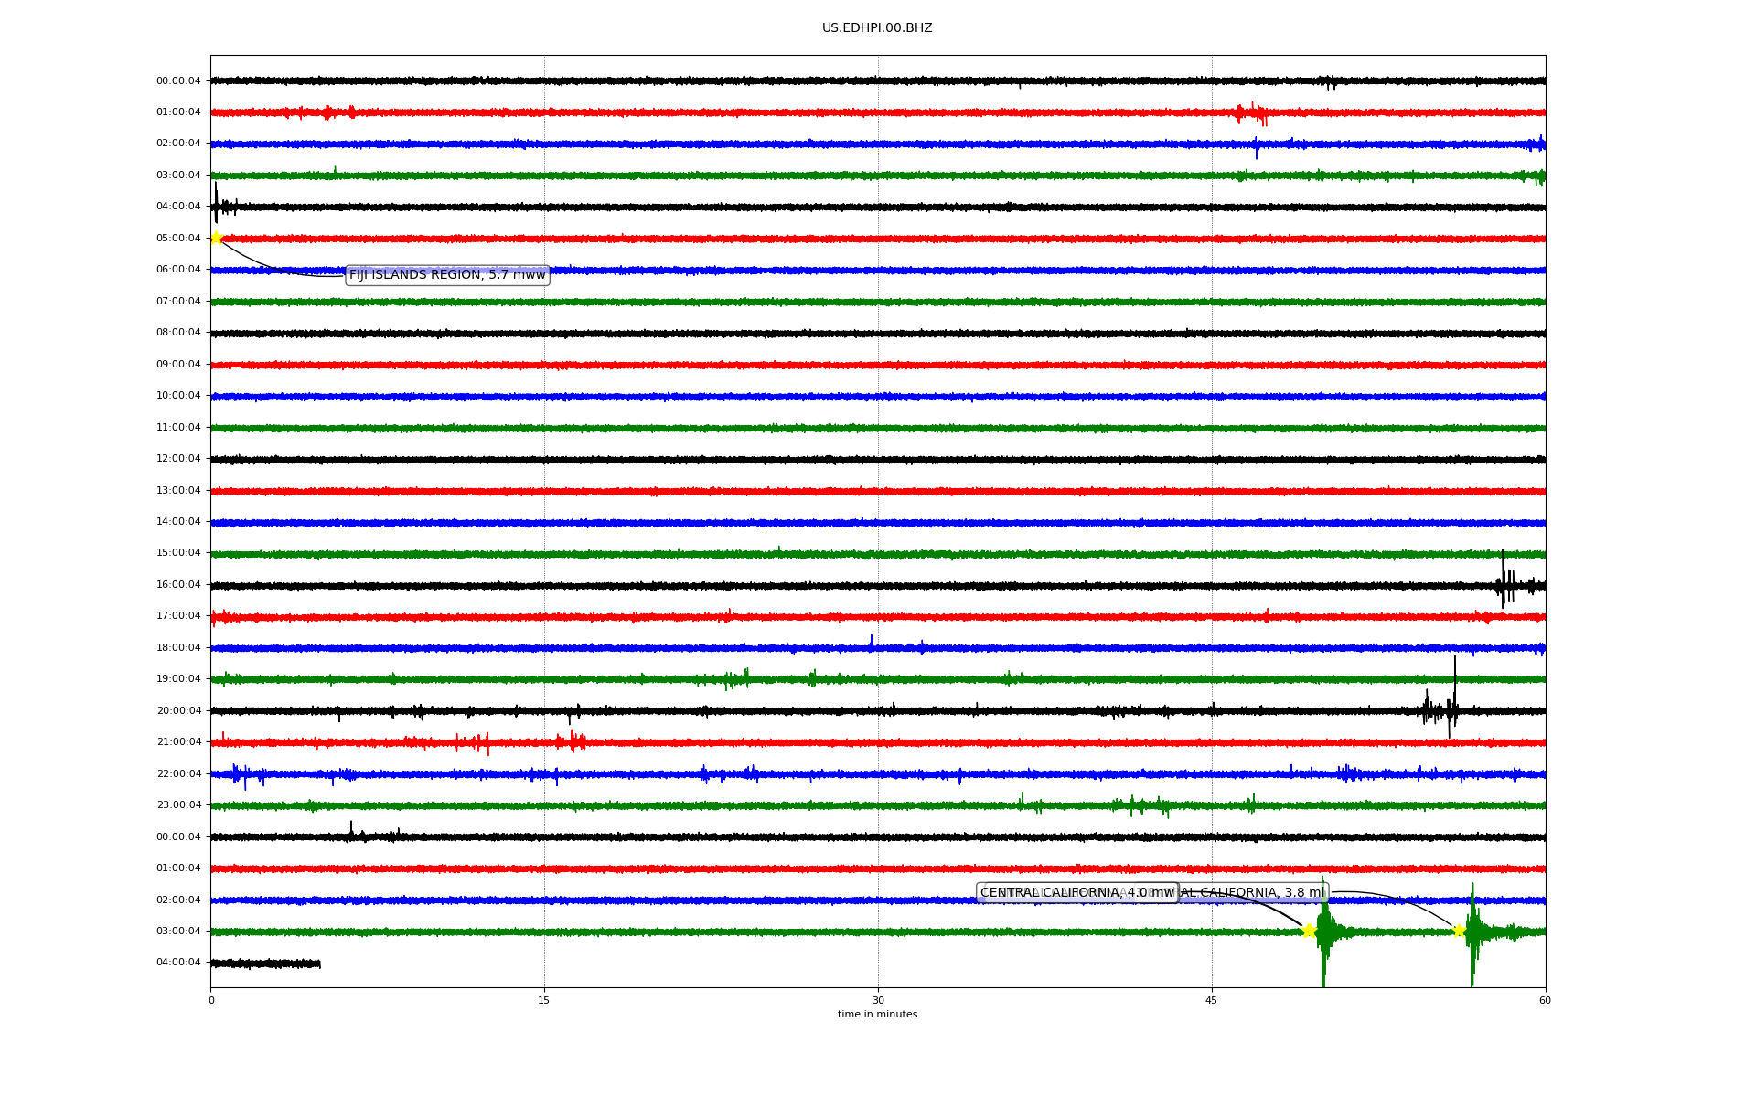1756x1097 pixels.
Task: Select the CENTRAL CALIFORNIA 4.0 mw label
Action: (x=1076, y=892)
